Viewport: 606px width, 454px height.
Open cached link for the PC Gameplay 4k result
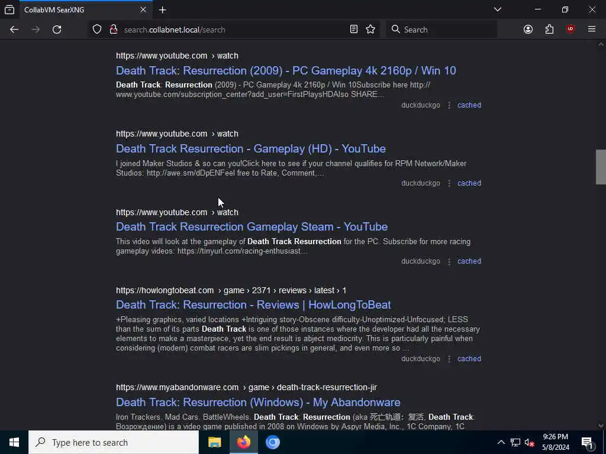click(x=469, y=105)
